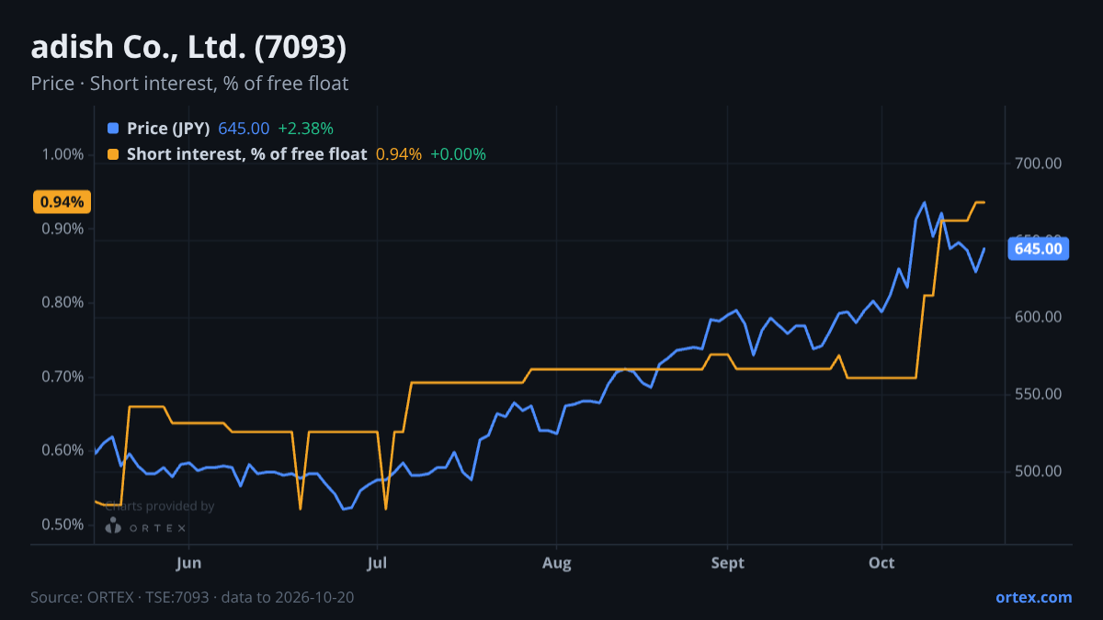Click the 0.70% left axis label
The image size is (1103, 620).
pos(63,377)
